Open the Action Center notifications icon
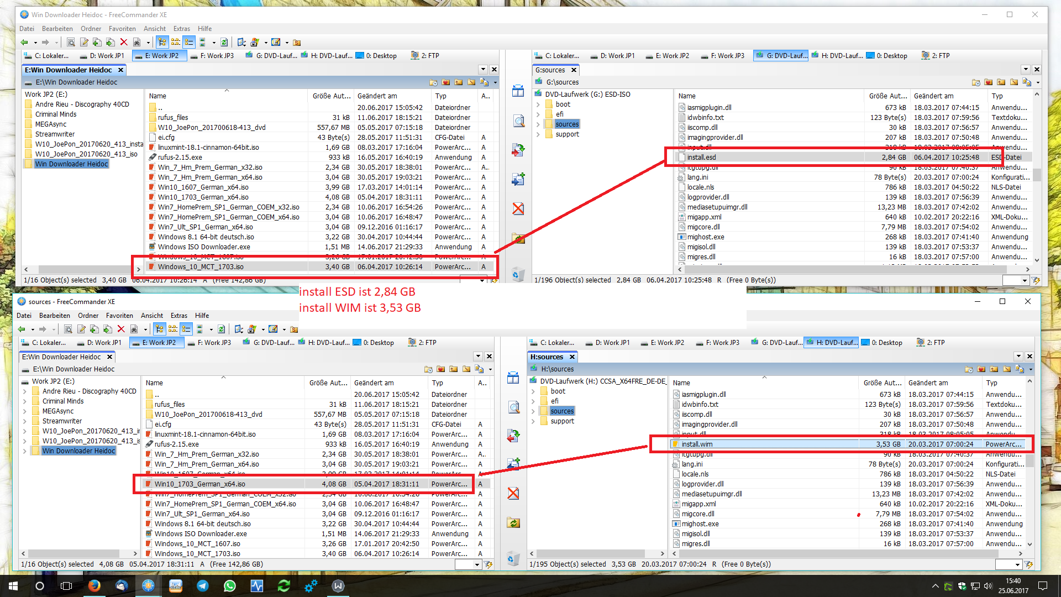 click(1043, 586)
